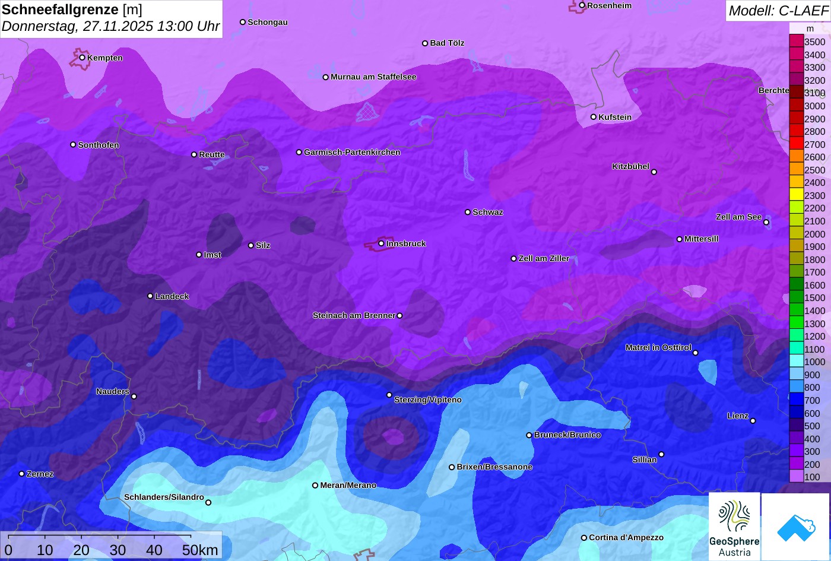
Task: Select the Sonthofen location dot
Action: coord(73,145)
